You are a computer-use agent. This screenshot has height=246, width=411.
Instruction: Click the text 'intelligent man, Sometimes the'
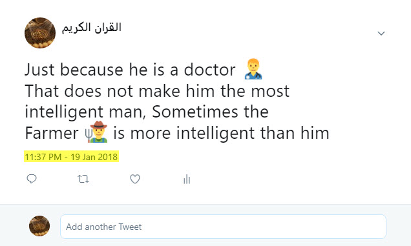coord(147,112)
